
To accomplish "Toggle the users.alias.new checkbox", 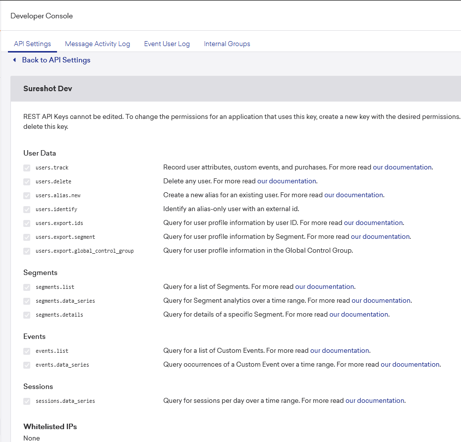I will pos(27,196).
